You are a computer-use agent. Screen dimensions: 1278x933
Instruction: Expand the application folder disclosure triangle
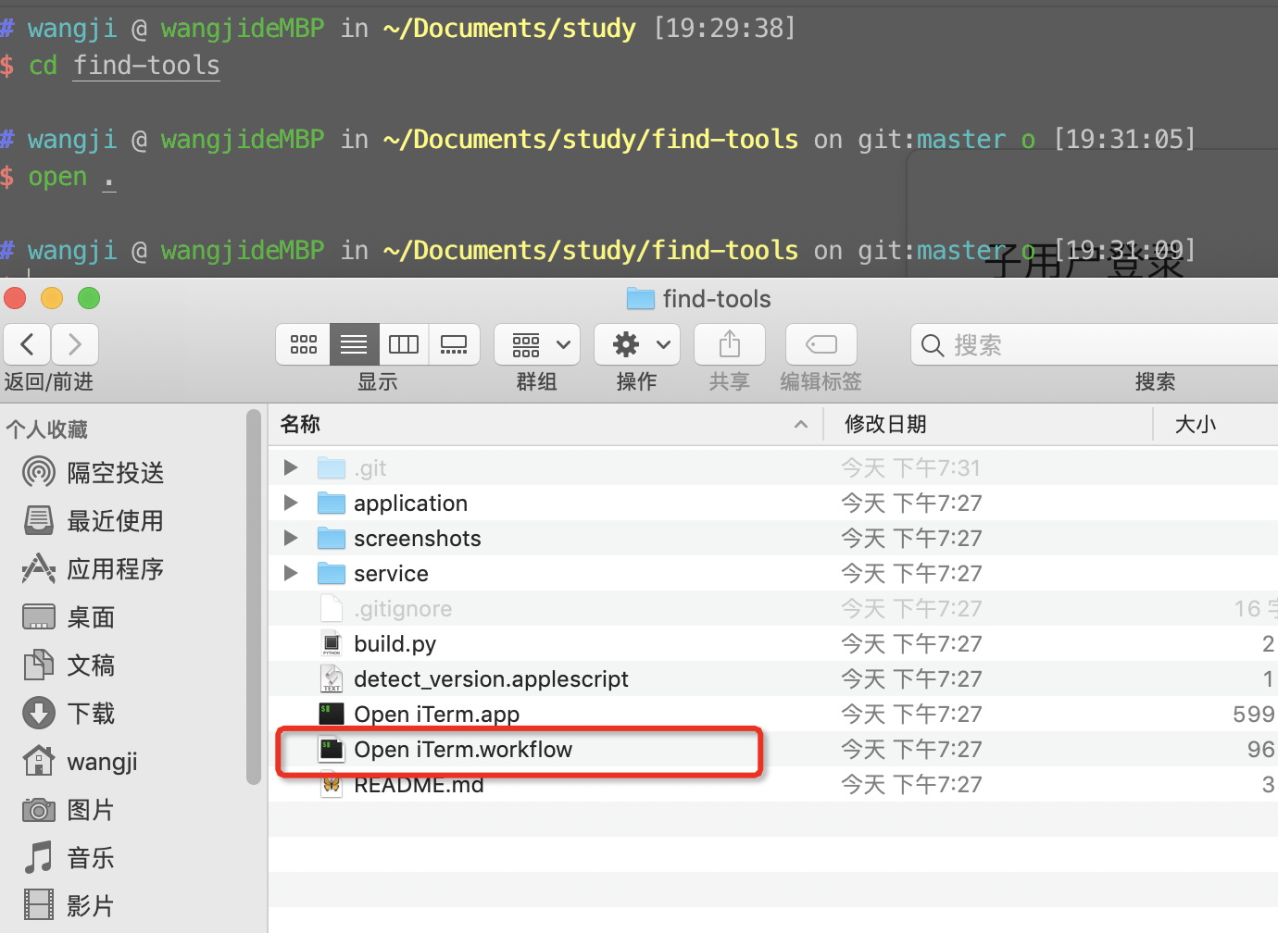coord(291,503)
